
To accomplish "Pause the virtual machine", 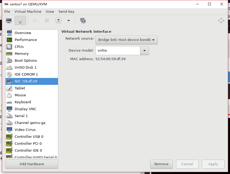I will pos(47,20).
